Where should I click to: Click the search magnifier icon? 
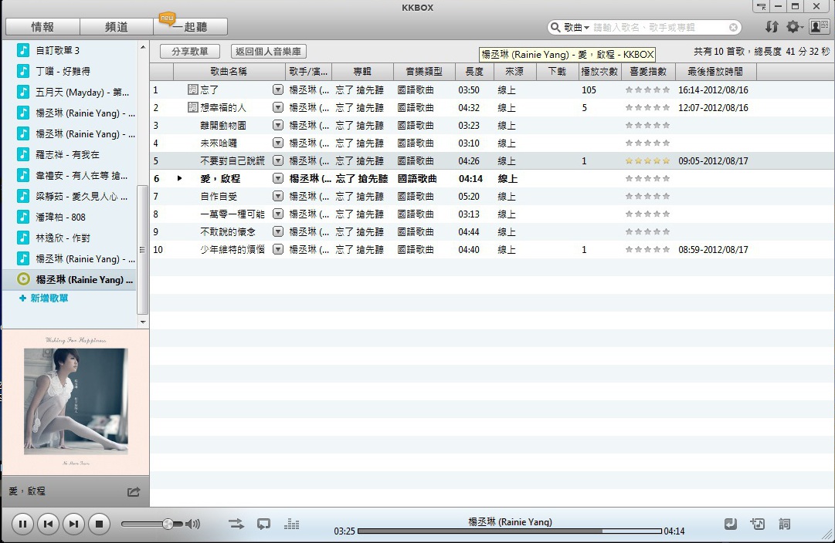click(555, 27)
